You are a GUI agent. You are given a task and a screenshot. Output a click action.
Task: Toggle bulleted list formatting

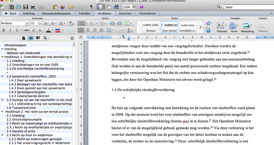coord(82,23)
